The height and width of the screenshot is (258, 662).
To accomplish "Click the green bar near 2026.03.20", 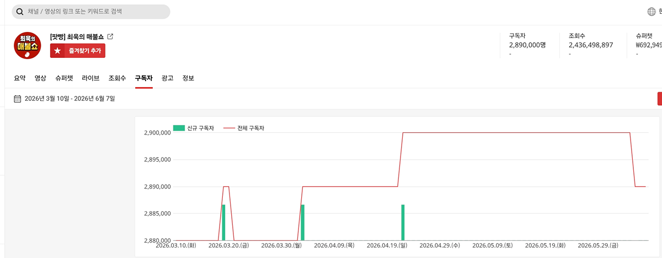I will 223,222.
